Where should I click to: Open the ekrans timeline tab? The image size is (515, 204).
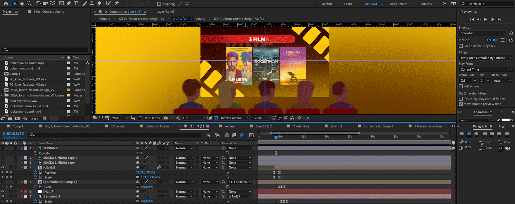click(230, 126)
